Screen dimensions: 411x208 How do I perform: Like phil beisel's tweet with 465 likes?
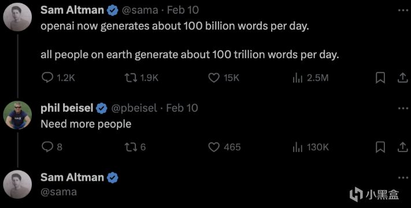(x=224, y=147)
